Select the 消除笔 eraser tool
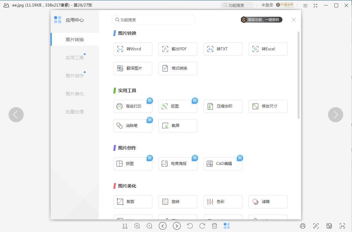 [x=133, y=126]
